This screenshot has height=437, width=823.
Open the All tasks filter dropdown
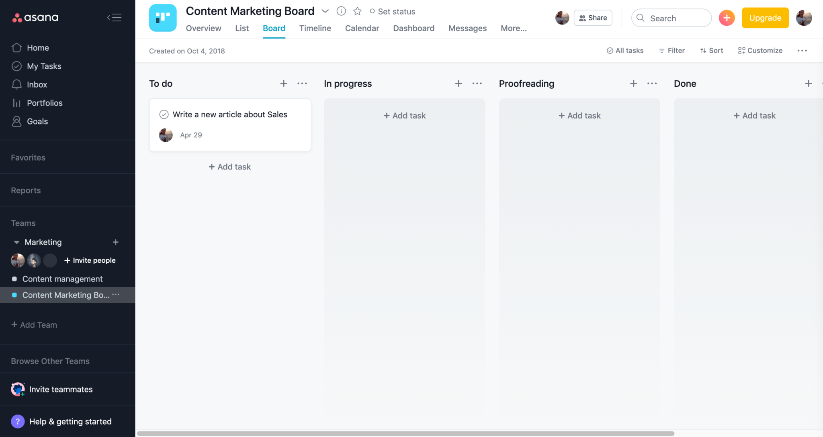tap(625, 51)
